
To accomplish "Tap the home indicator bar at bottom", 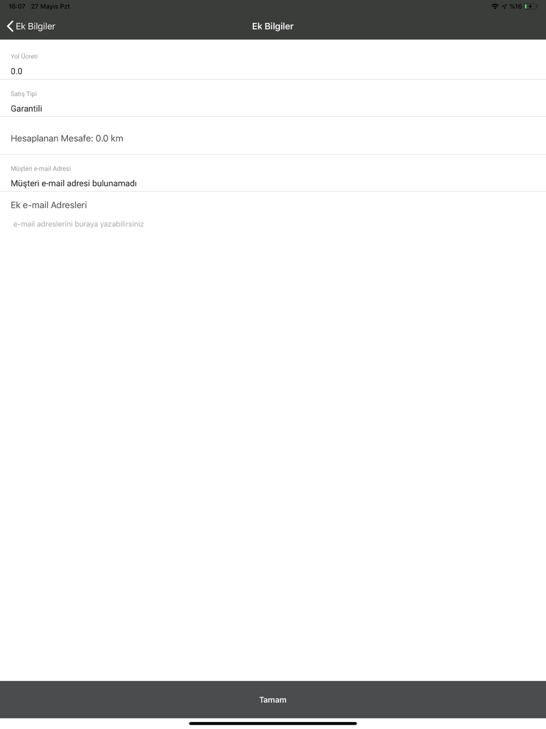I will (273, 724).
